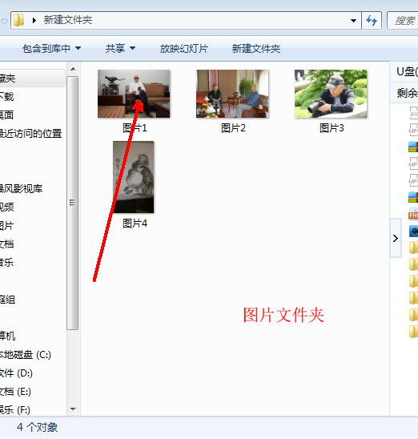Click 新建文件夹 in the toolbar

(256, 49)
